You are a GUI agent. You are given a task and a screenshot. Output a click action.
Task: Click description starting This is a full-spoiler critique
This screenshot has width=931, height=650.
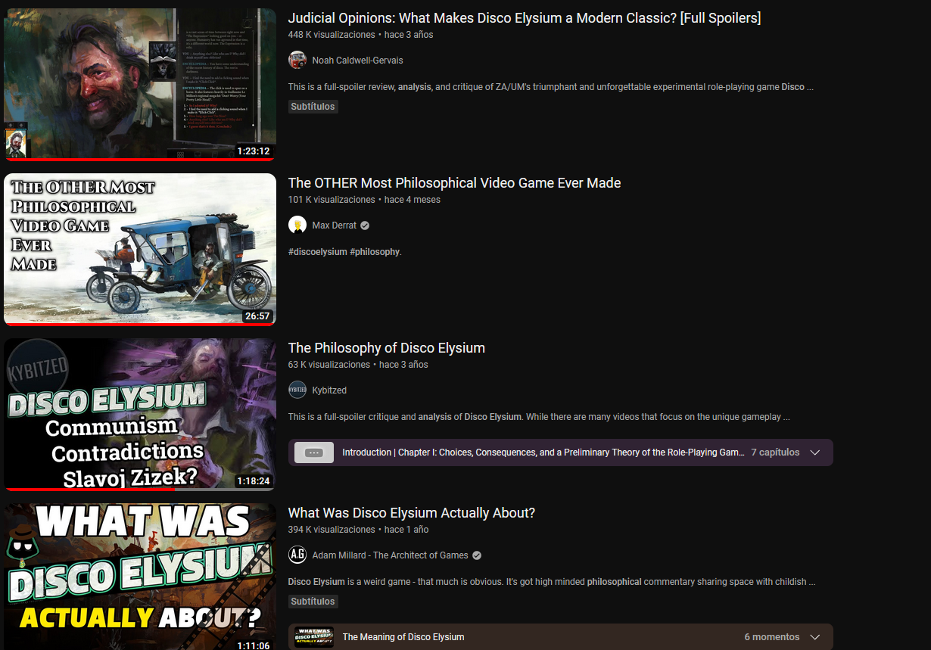tap(539, 417)
